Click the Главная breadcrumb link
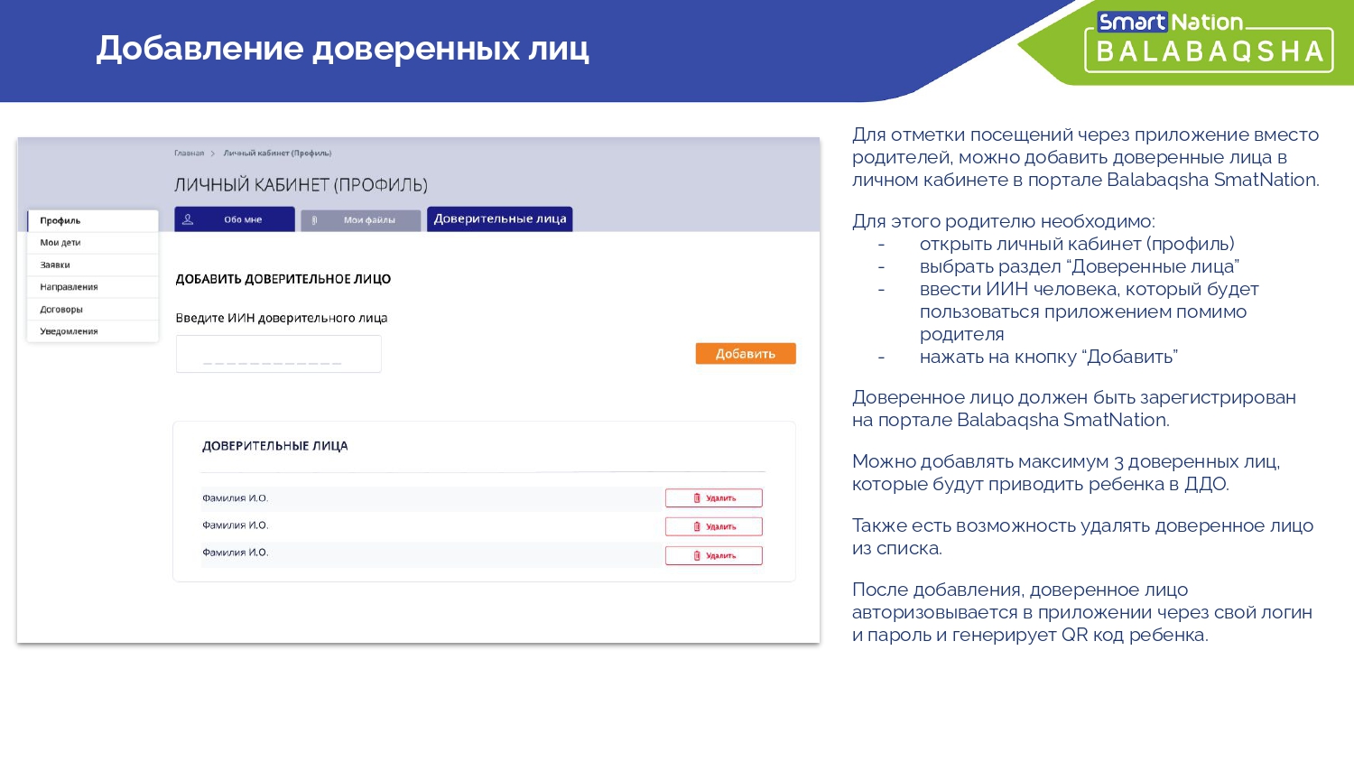This screenshot has width=1354, height=762. pyautogui.click(x=189, y=153)
